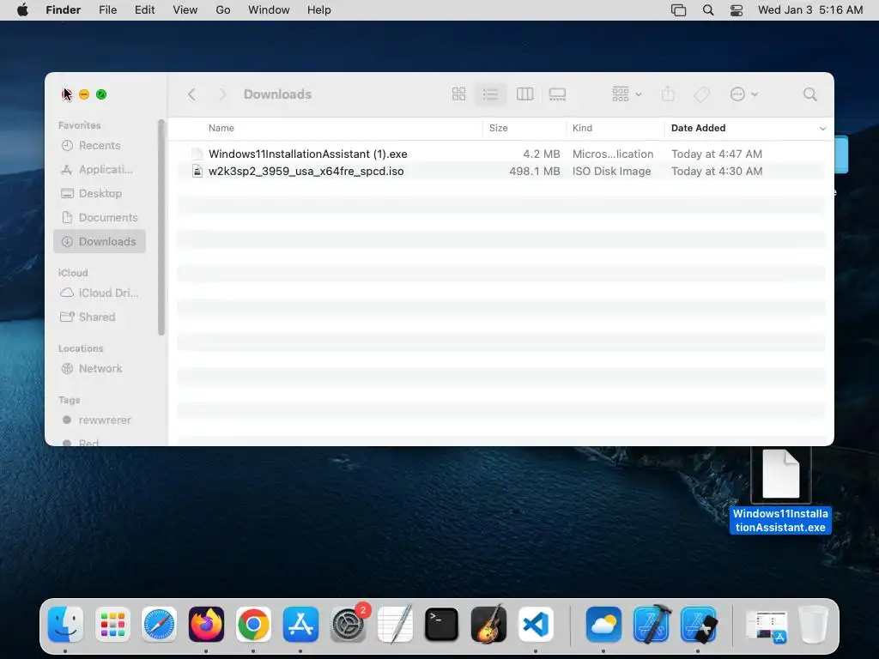Open the Go menu
879x659 pixels.
point(223,10)
